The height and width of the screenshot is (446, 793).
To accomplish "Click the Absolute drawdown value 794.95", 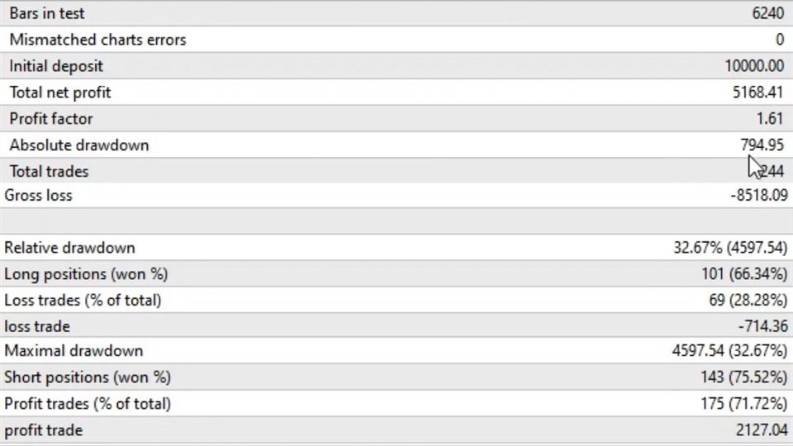I will click(x=762, y=145).
